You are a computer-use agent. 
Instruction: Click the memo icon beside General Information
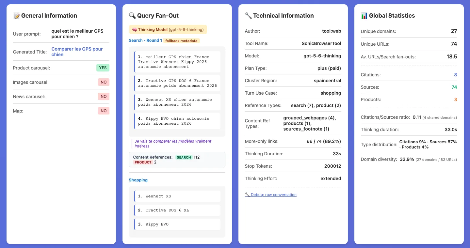tap(16, 16)
